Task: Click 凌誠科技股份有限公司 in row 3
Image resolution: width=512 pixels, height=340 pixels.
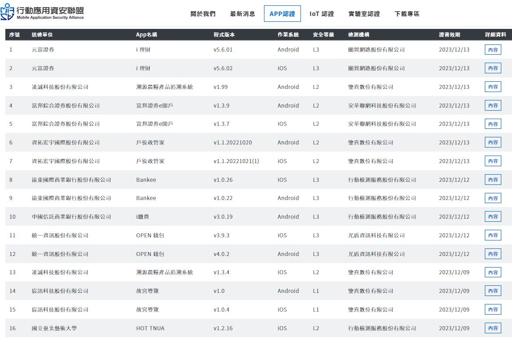Action: coord(60,87)
